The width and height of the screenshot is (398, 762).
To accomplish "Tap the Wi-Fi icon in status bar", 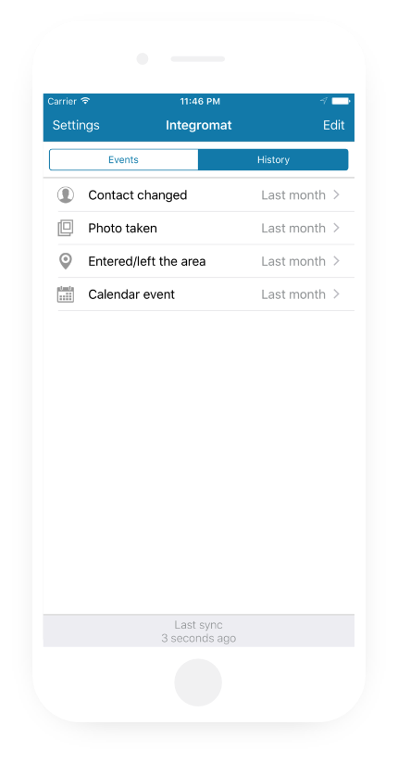I will [x=85, y=101].
